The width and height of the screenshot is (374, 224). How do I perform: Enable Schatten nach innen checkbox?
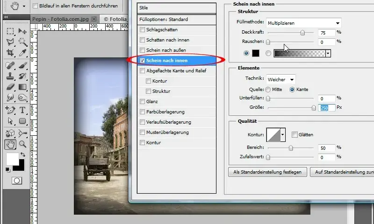point(143,40)
